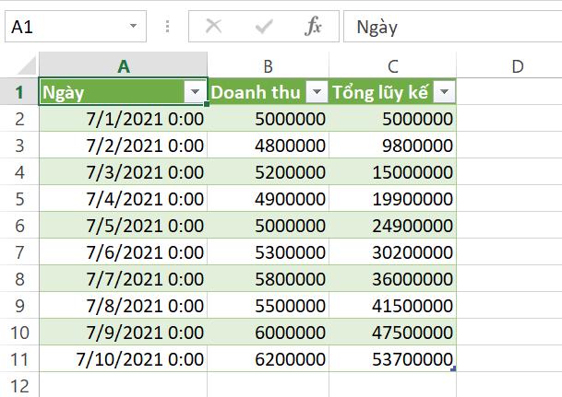562x397 pixels.
Task: Select column B header
Action: (x=269, y=65)
